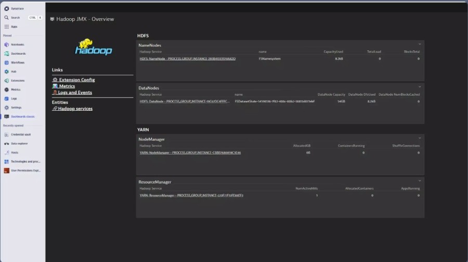Click the Hadoop JMX - Overview title
Viewport: 468px width, 262px height.
85,19
